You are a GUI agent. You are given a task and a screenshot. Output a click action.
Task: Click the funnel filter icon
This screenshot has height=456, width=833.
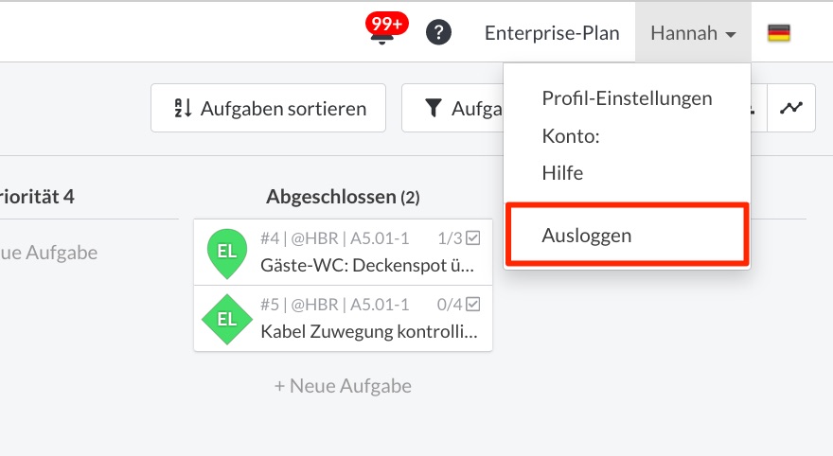(x=434, y=108)
